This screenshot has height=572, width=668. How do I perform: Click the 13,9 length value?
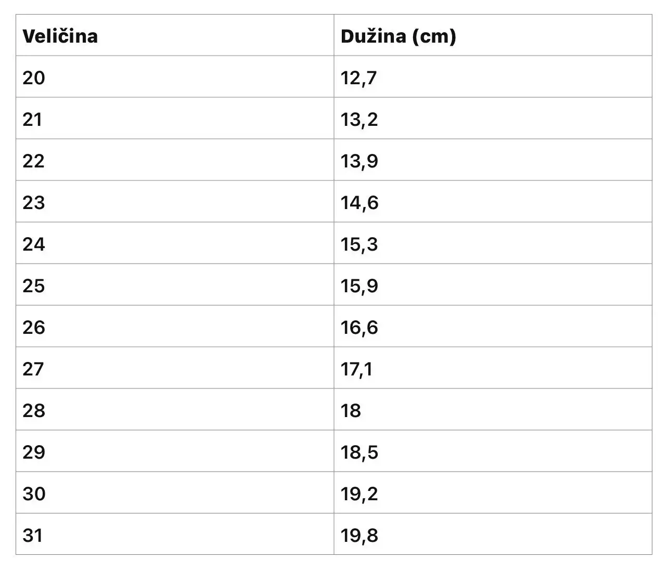point(359,161)
